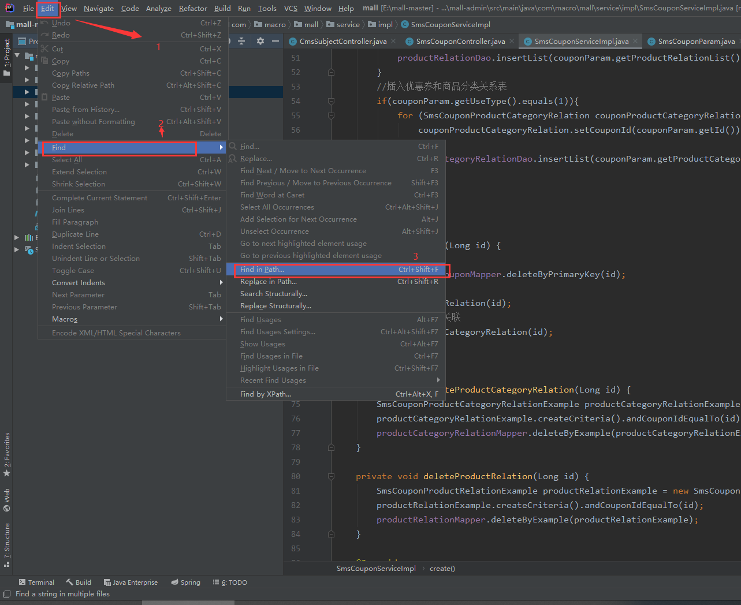Toggle code fold marker at line 80
The width and height of the screenshot is (741, 605).
331,476
